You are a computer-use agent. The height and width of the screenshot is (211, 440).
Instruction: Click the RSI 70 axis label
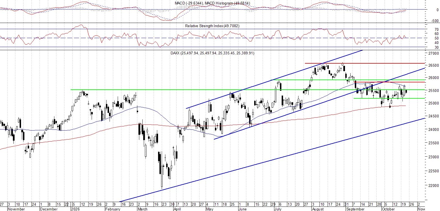click(436, 30)
